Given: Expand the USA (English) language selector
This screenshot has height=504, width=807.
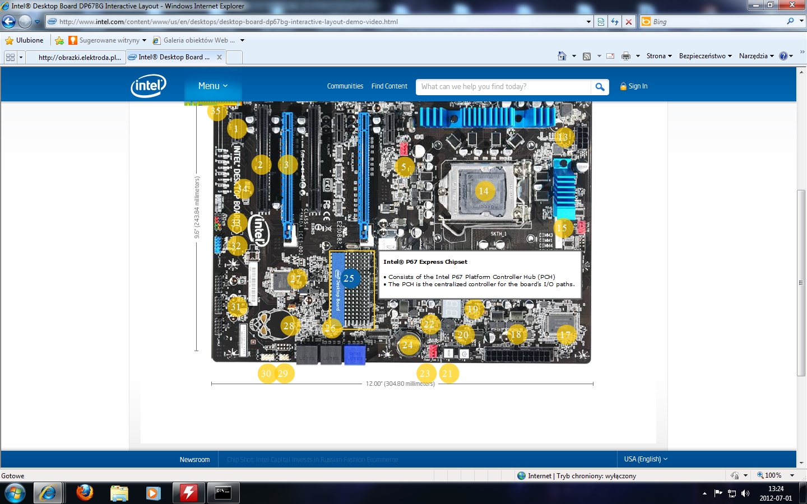Looking at the screenshot, I should [646, 459].
